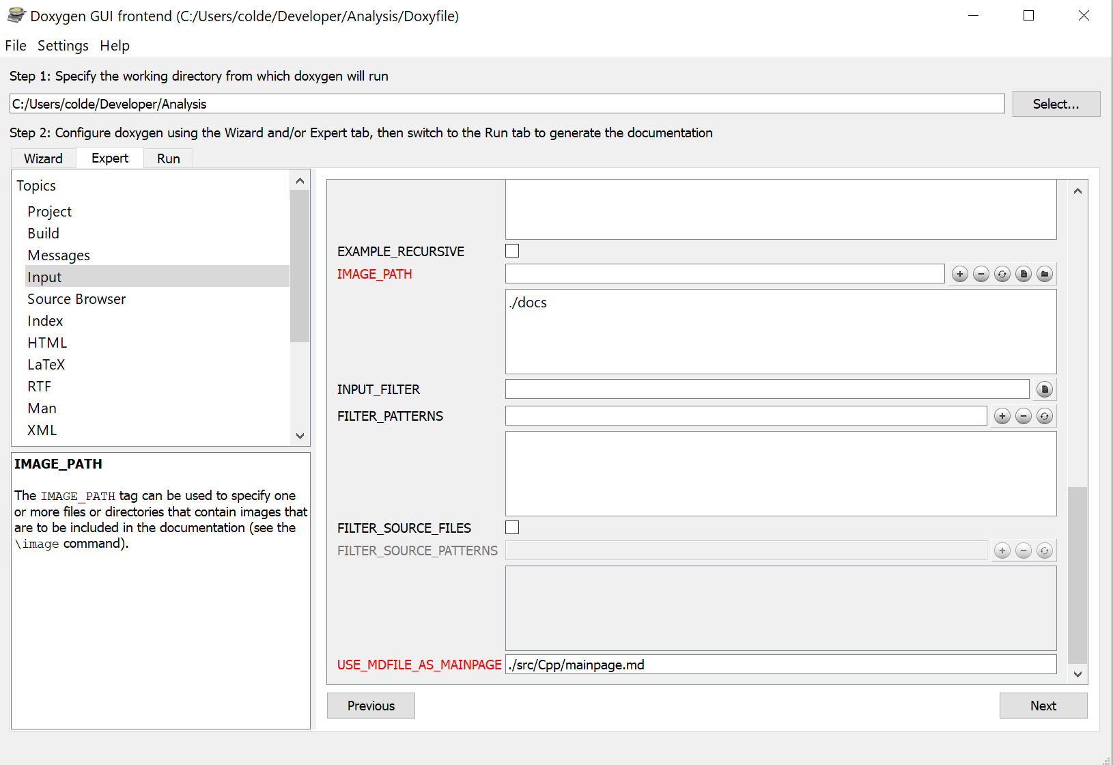Image resolution: width=1113 pixels, height=765 pixels.
Task: Click the topics list scroll-down arrow
Action: (x=300, y=435)
